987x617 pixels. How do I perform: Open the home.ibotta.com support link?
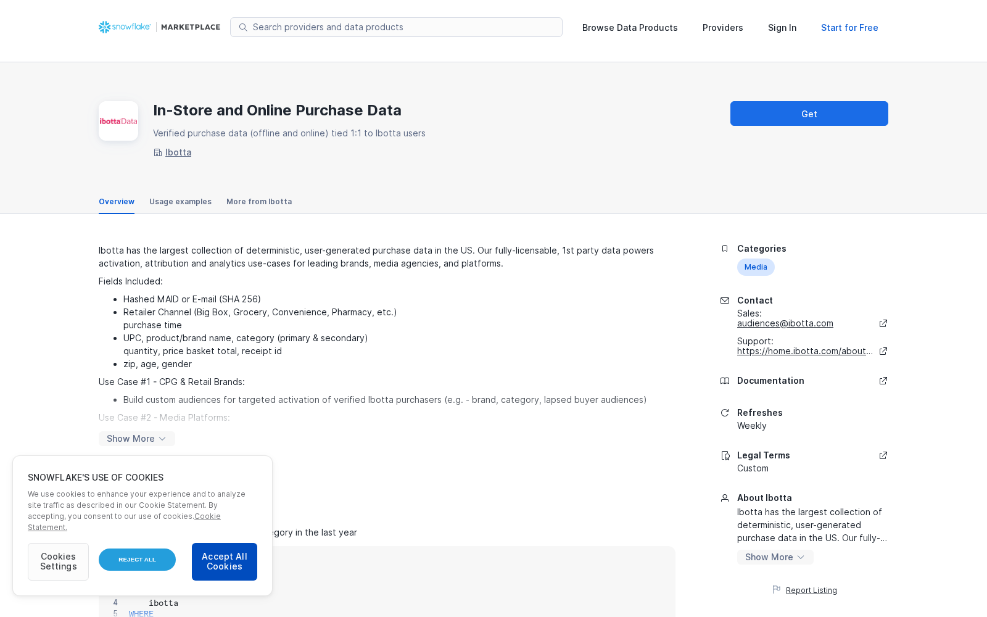805,351
